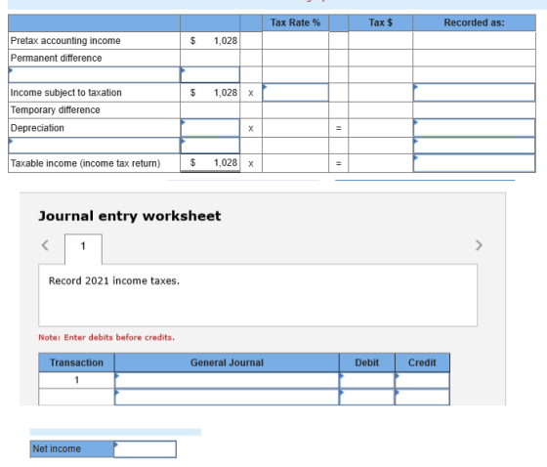This screenshot has width=547, height=467.
Task: Open blank temporary difference item dropdown below Depreciation
Action: [x=94, y=146]
